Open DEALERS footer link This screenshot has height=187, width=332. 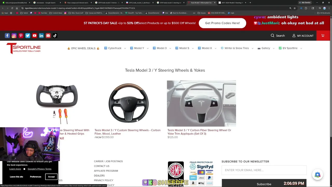click(x=99, y=176)
